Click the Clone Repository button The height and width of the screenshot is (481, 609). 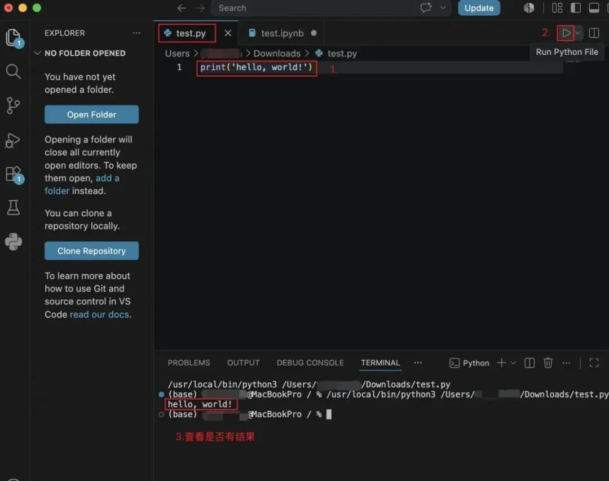pyautogui.click(x=92, y=251)
